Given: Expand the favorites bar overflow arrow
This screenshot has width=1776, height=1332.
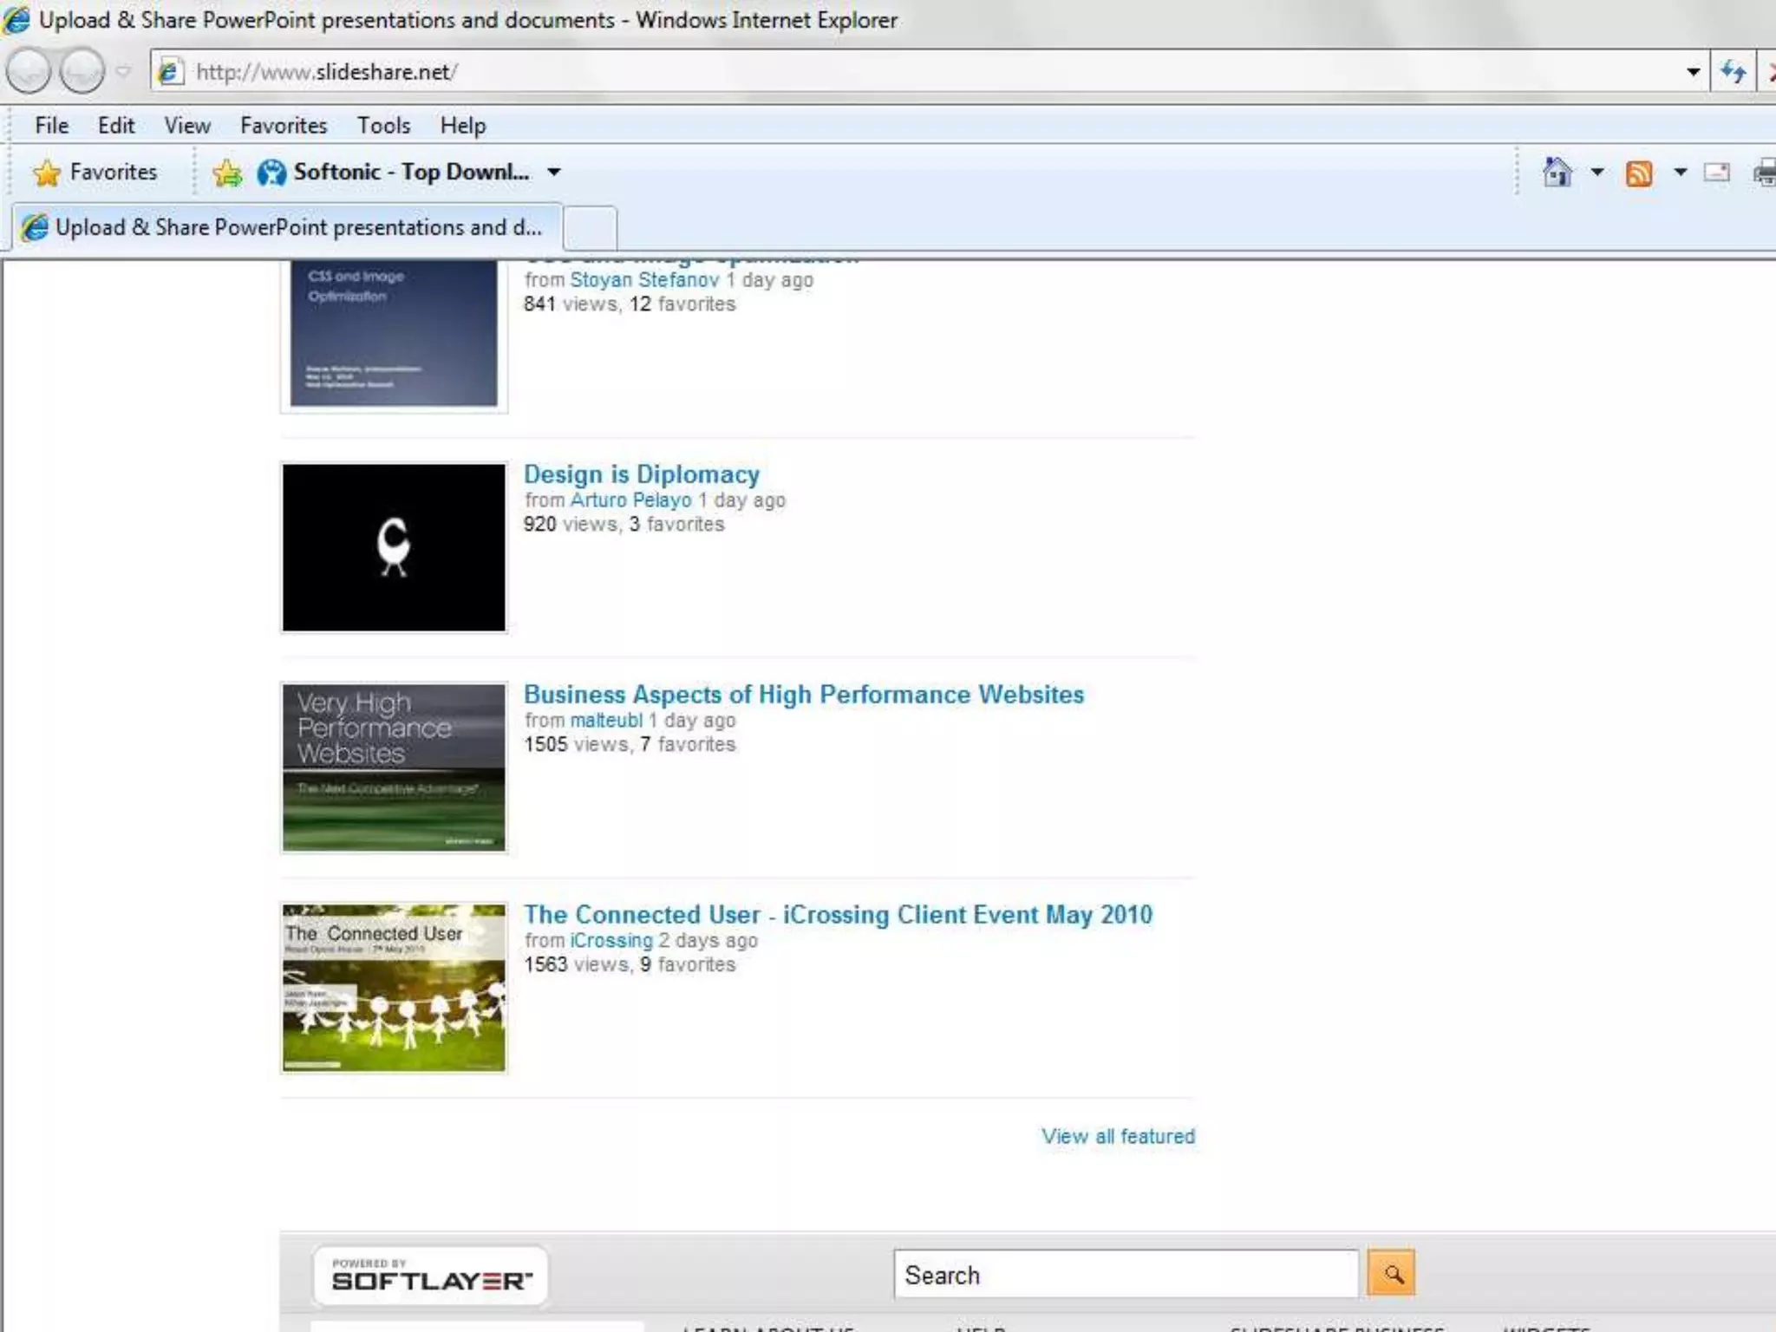Looking at the screenshot, I should (554, 173).
